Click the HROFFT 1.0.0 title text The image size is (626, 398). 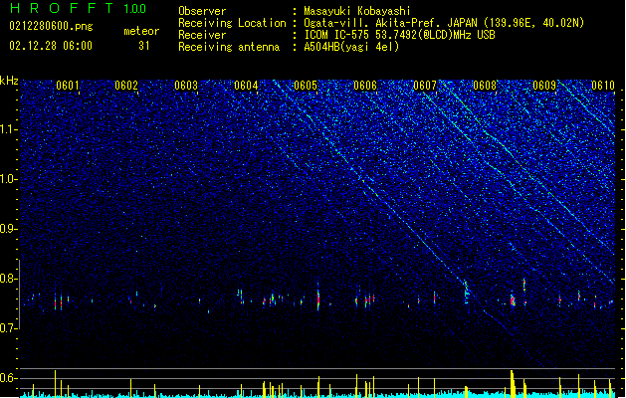click(x=78, y=8)
